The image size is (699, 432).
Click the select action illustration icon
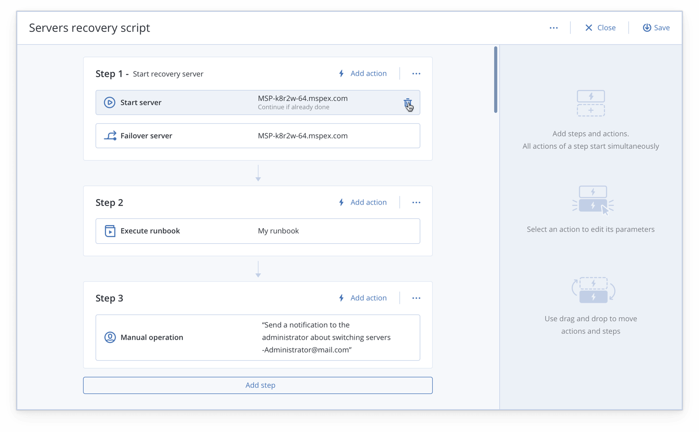point(593,200)
